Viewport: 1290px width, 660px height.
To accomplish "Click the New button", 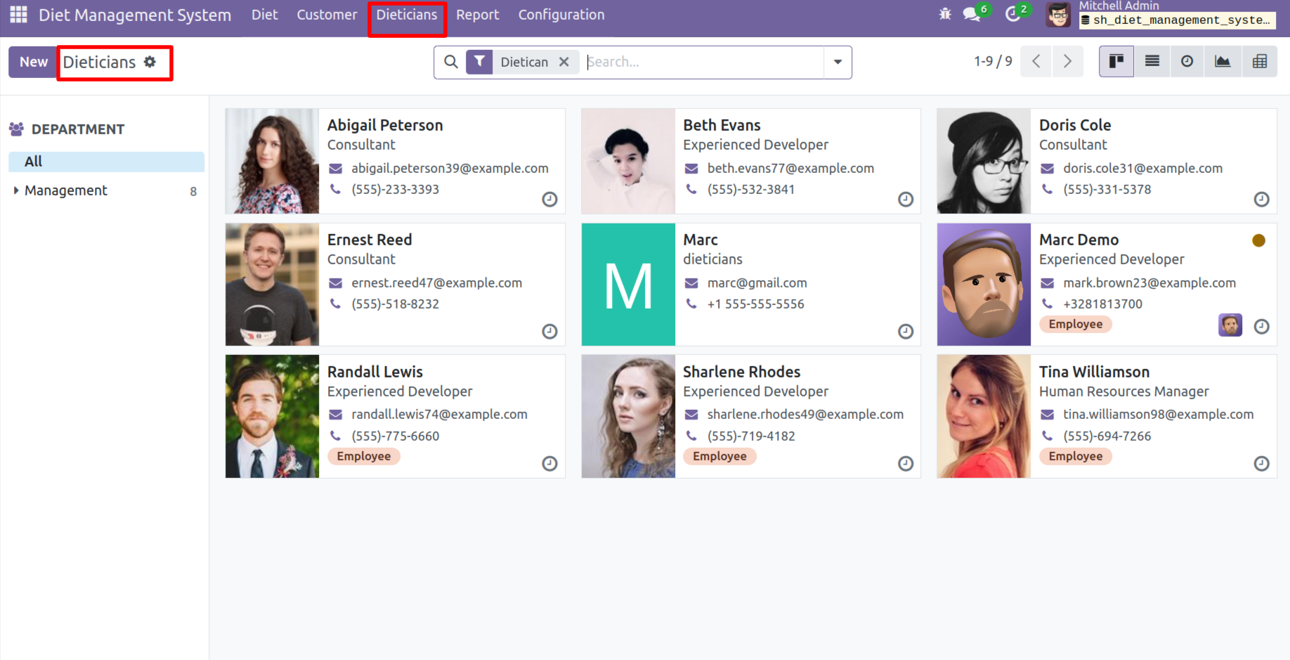I will click(33, 62).
